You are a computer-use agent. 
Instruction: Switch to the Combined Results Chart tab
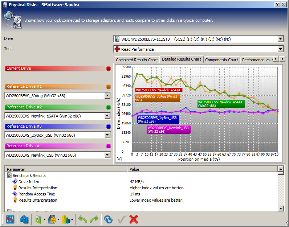[x=137, y=60]
